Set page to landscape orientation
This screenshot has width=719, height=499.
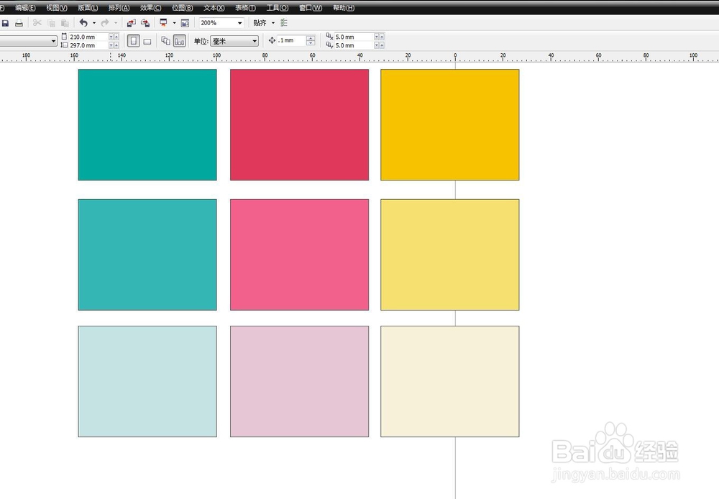147,41
